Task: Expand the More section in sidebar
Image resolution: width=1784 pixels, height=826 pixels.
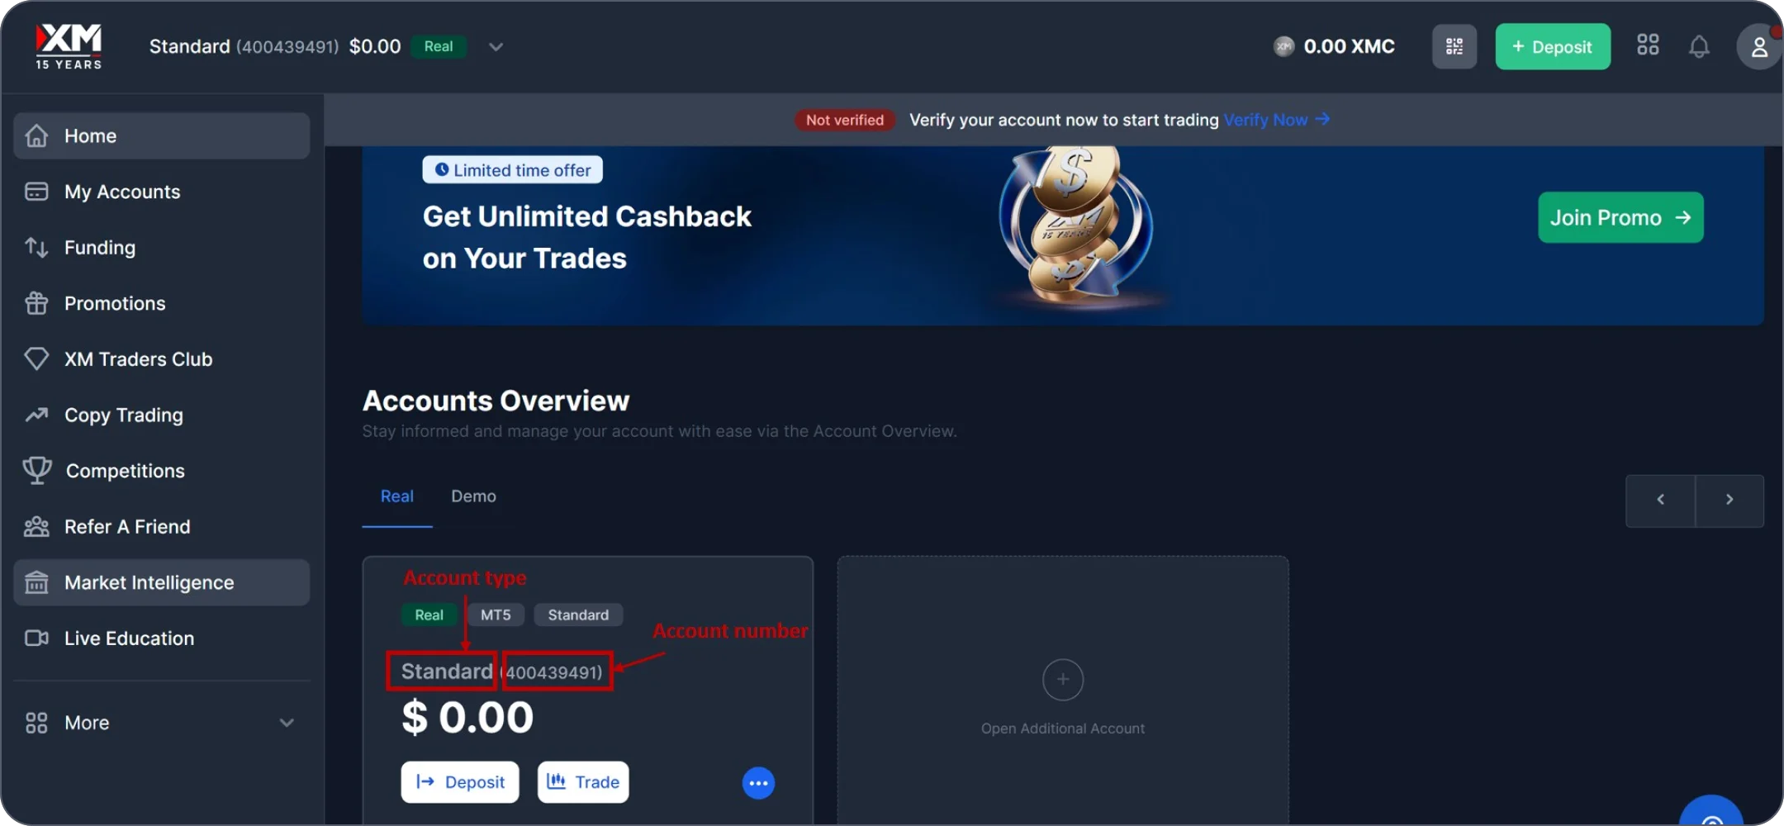Action: coord(162,723)
